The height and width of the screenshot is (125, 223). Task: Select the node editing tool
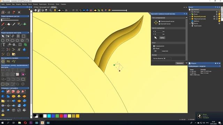8,36
